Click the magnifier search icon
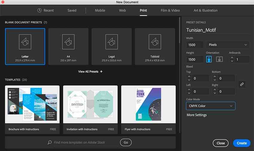Viewport: 254px width, 151px height. [50, 142]
